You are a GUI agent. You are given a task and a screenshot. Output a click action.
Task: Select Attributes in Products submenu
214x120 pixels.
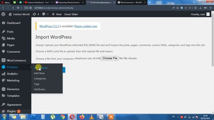coord(39,89)
